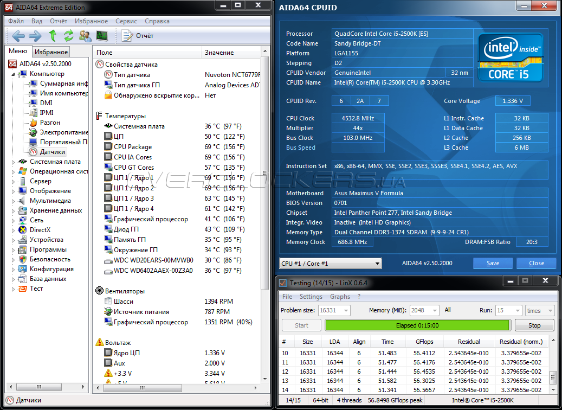Open the Graphs menu in LinX

340,297
